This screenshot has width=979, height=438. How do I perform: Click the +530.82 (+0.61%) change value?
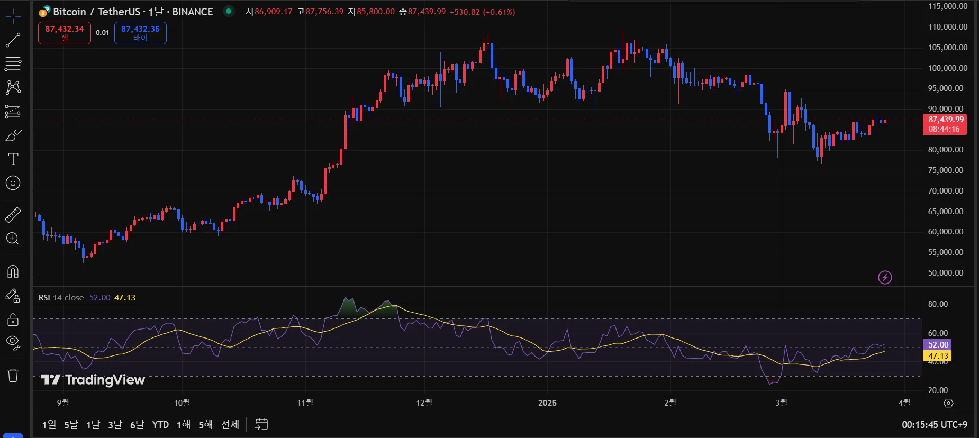(482, 12)
